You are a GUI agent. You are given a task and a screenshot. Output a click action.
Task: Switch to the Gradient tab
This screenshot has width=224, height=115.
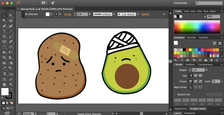[190, 65]
